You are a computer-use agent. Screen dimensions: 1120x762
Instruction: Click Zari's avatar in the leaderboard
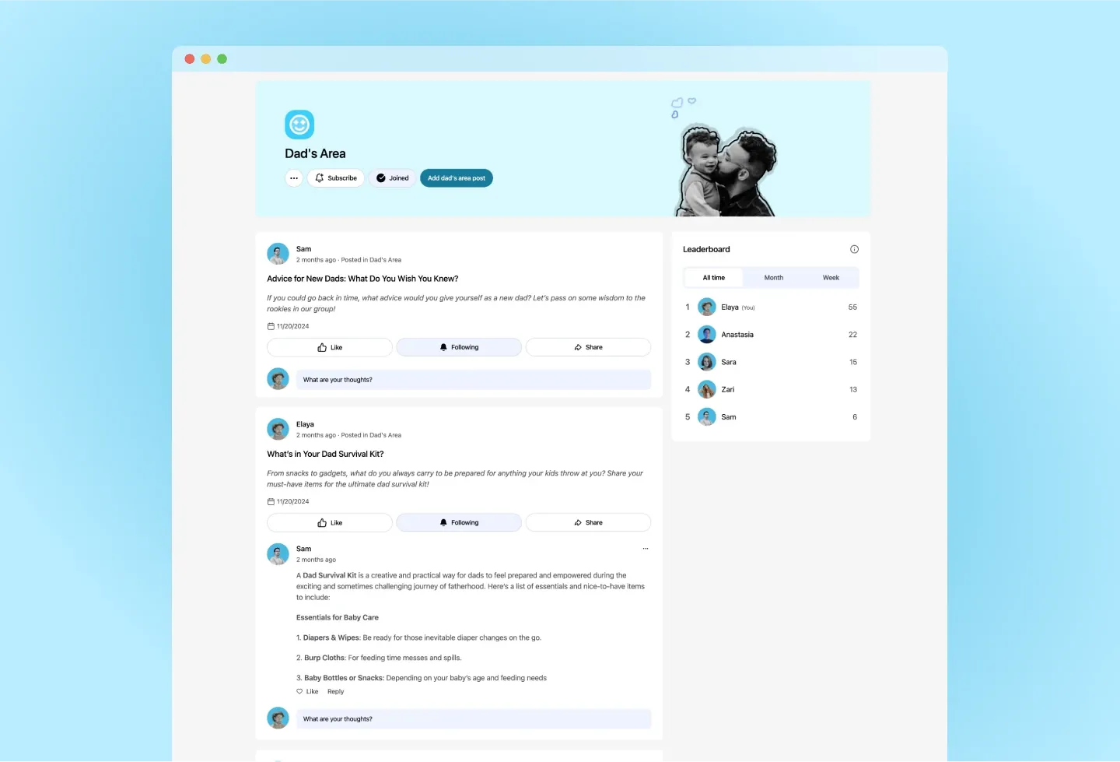tap(707, 389)
